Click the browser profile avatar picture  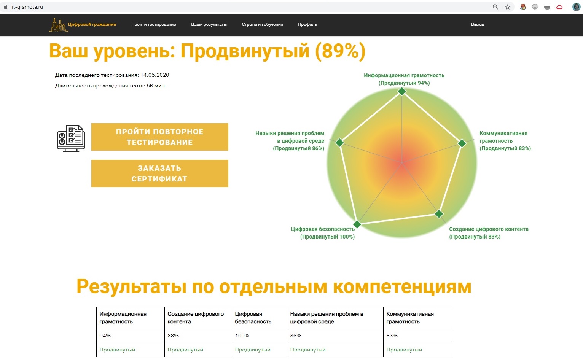point(576,6)
